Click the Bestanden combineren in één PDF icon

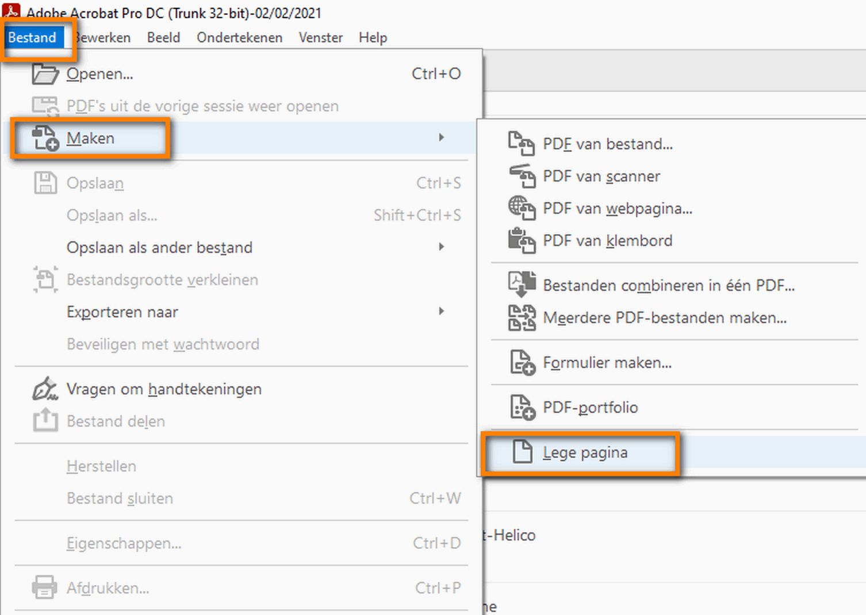point(521,285)
